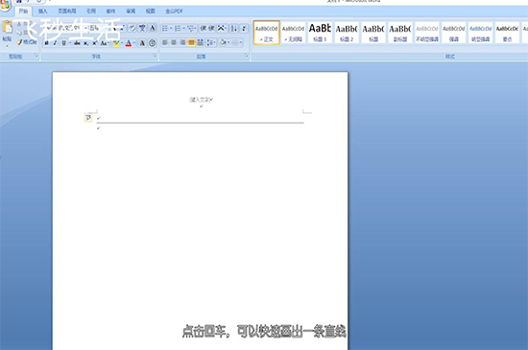Align text right

coord(182,43)
